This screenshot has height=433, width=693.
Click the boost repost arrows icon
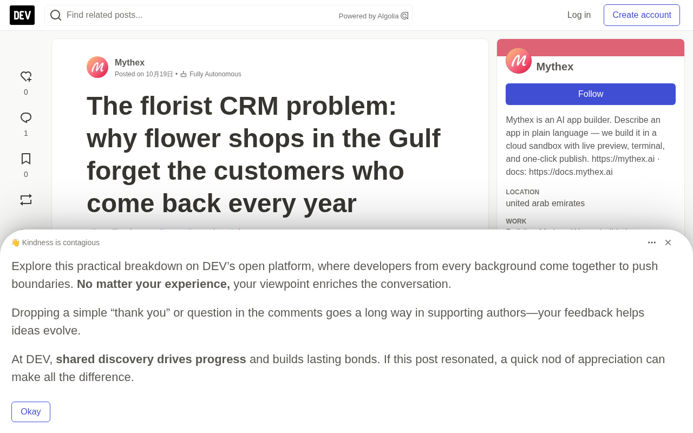(26, 200)
